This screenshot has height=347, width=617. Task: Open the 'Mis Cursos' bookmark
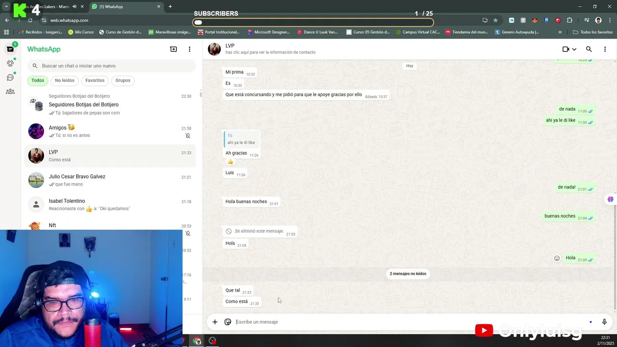click(x=81, y=32)
